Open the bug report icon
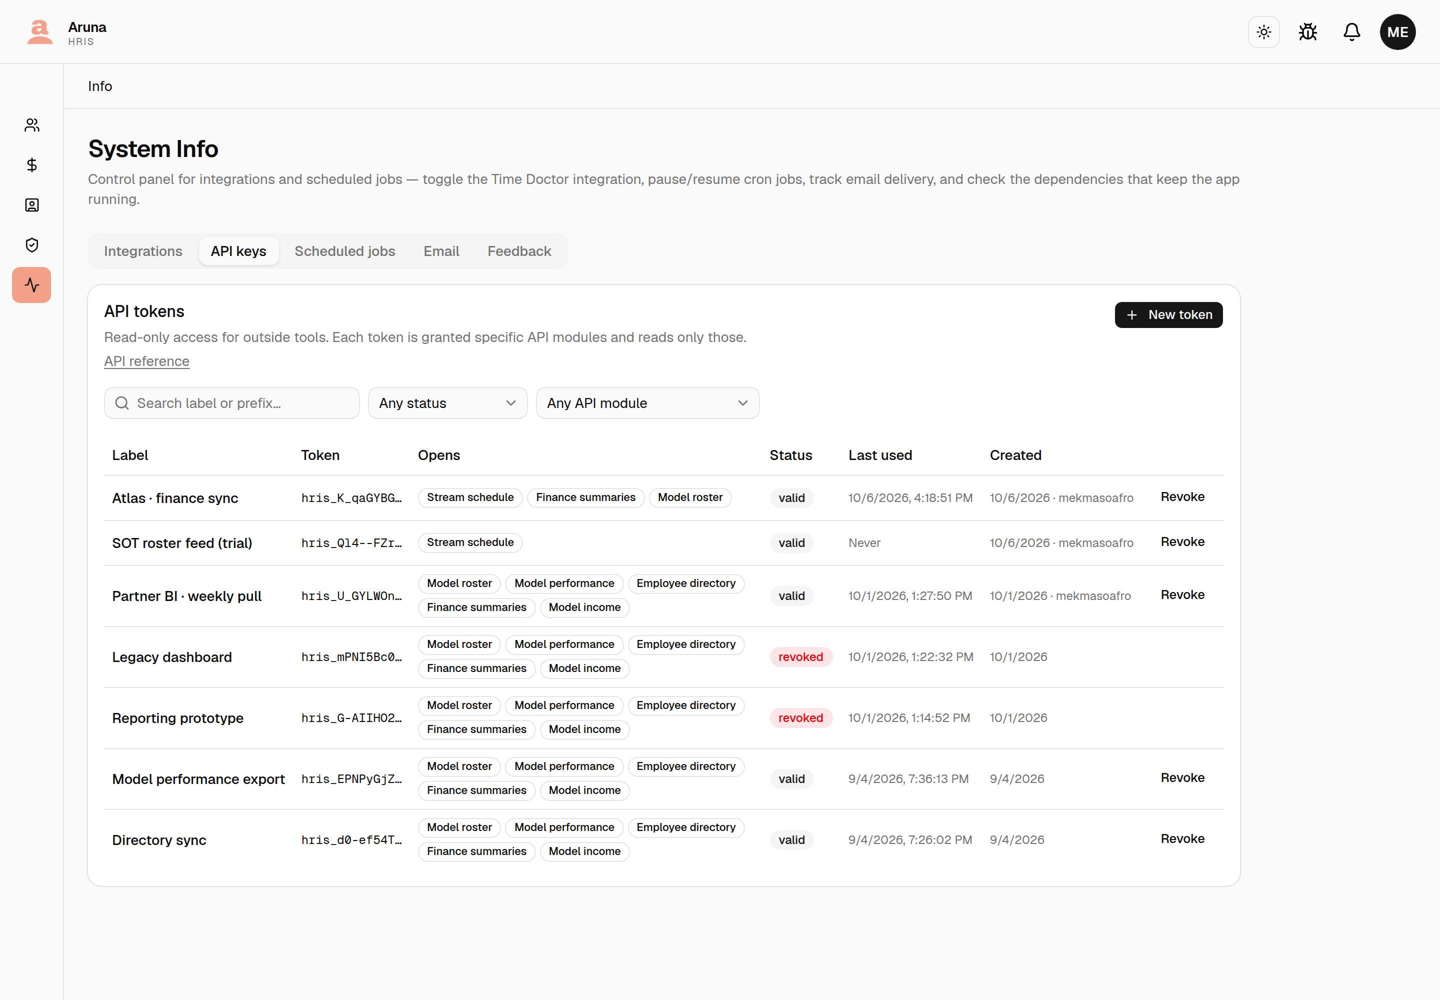 pyautogui.click(x=1307, y=32)
